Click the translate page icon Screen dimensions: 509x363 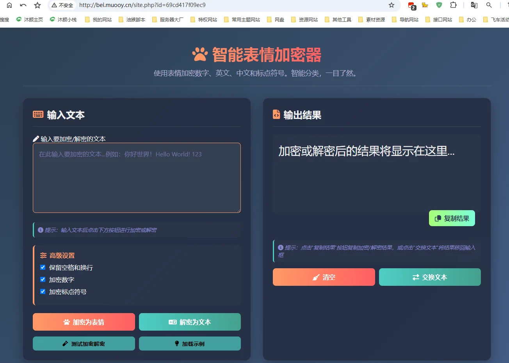pyautogui.click(x=474, y=5)
